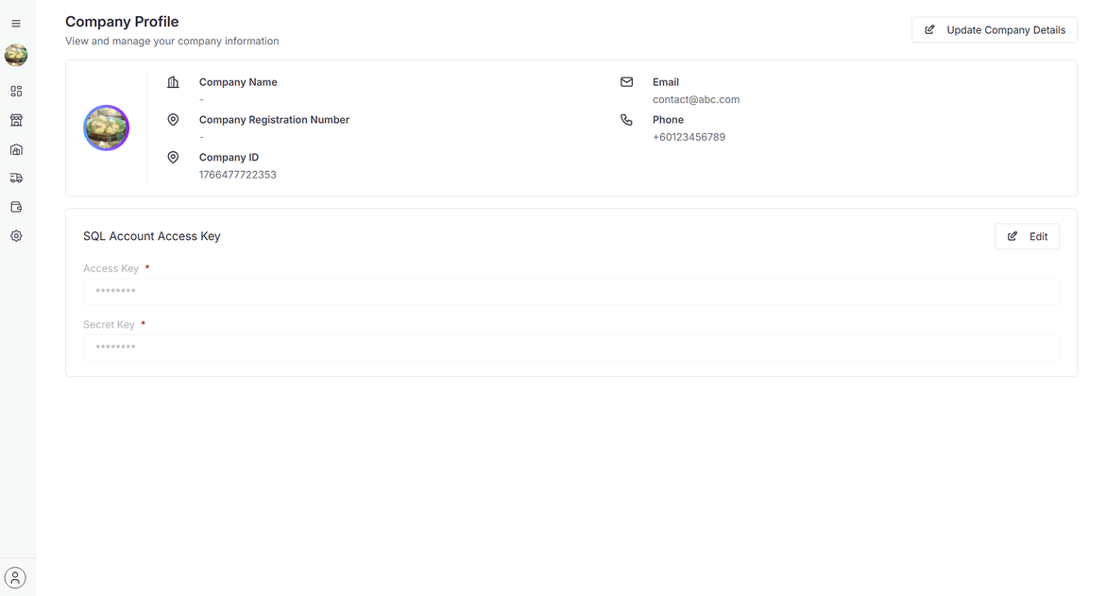This screenshot has width=1106, height=596.
Task: Open the wallet icon in sidebar
Action: [x=16, y=207]
